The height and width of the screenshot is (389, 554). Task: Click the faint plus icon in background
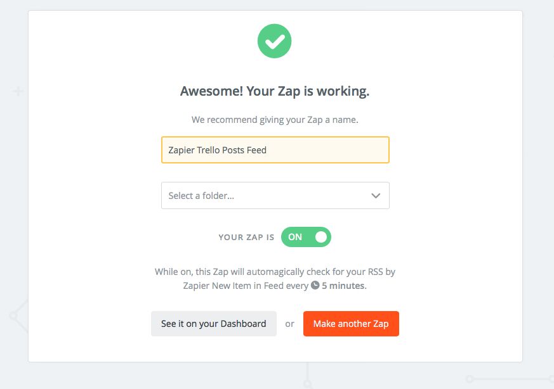pyautogui.click(x=18, y=92)
